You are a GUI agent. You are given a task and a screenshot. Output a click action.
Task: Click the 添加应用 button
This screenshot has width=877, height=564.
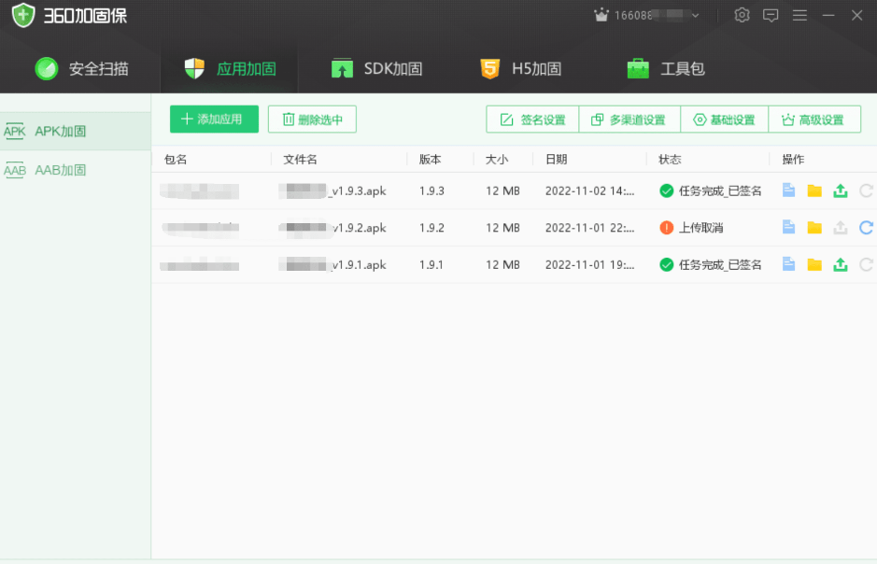pos(214,120)
